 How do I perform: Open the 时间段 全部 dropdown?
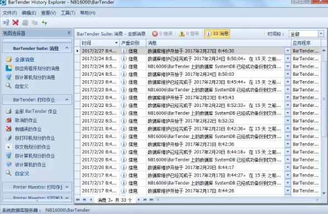coord(321,33)
